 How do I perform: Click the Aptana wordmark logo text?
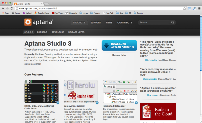coord(42,22)
